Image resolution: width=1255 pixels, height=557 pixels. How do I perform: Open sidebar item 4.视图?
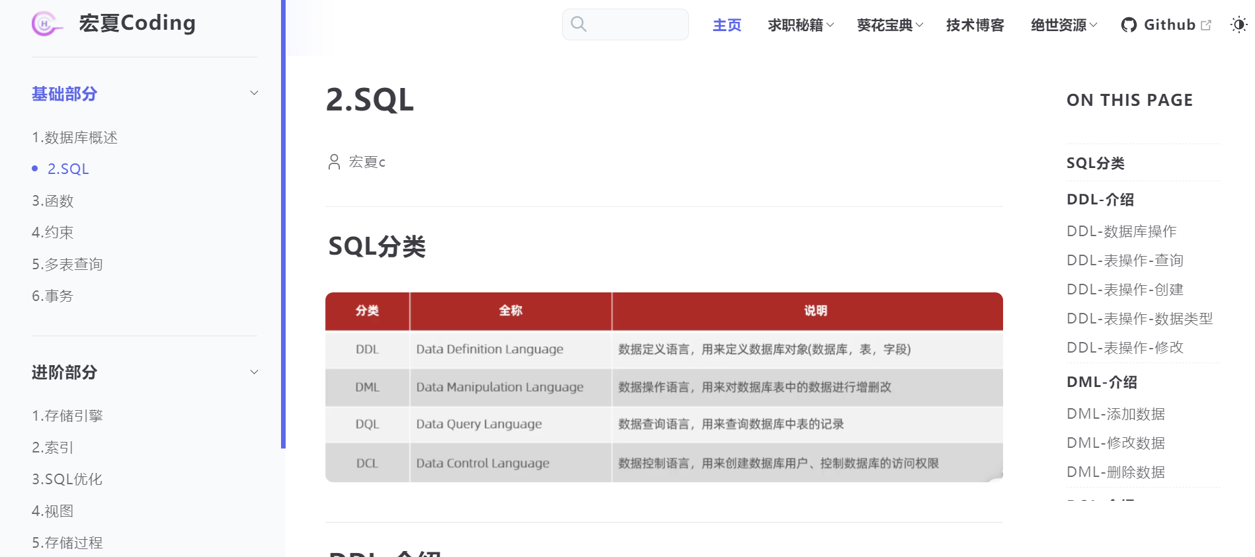coord(53,511)
